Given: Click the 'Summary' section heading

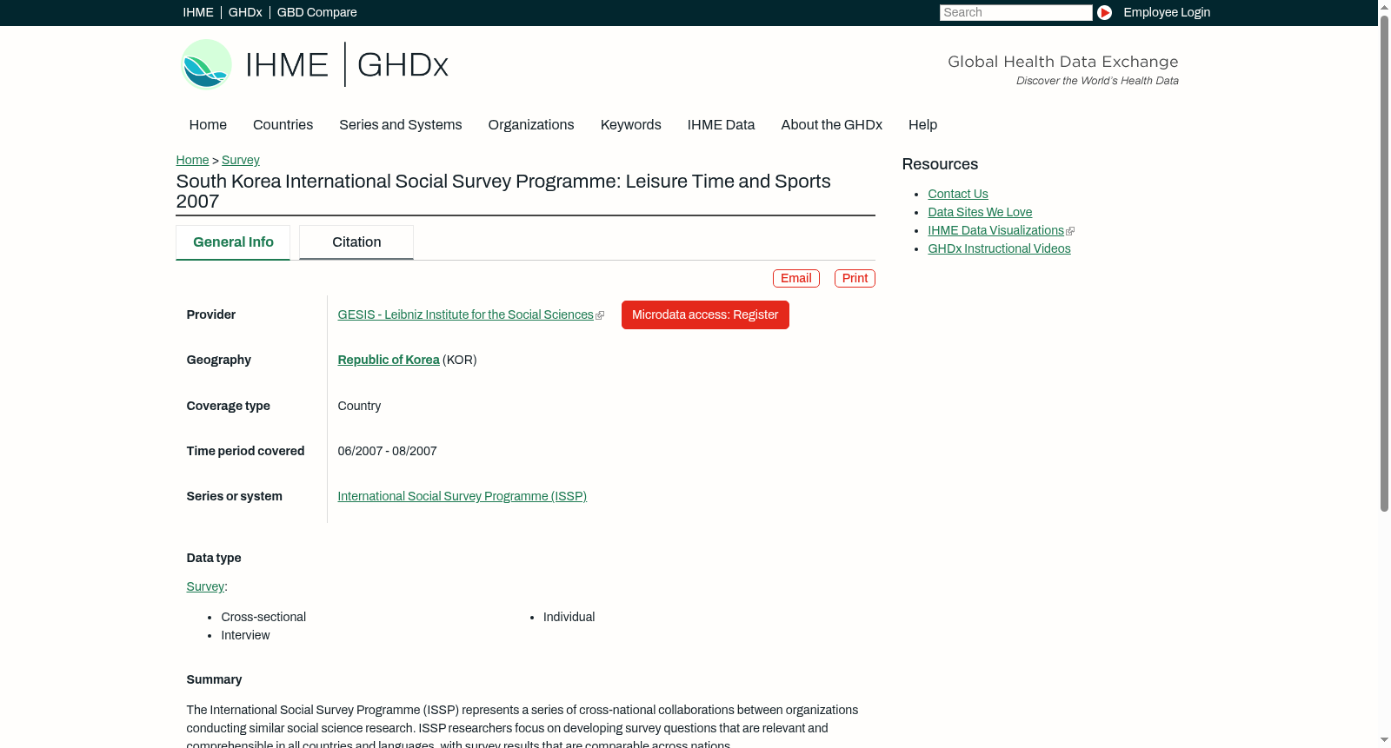Looking at the screenshot, I should 214,679.
